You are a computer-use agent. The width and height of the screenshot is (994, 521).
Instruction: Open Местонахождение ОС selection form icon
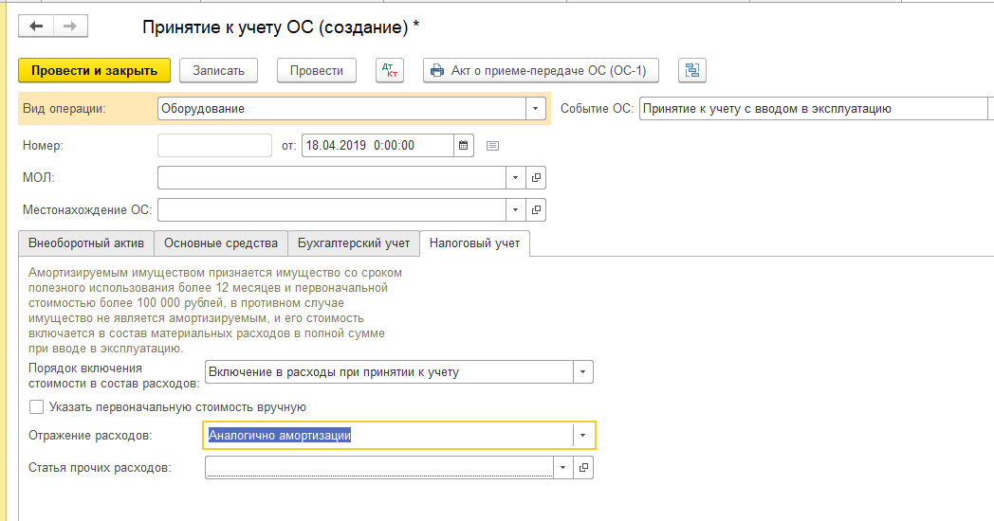536,209
